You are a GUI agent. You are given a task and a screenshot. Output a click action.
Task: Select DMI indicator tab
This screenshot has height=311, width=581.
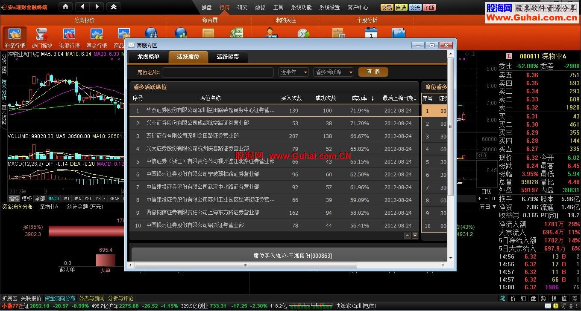pos(66,199)
